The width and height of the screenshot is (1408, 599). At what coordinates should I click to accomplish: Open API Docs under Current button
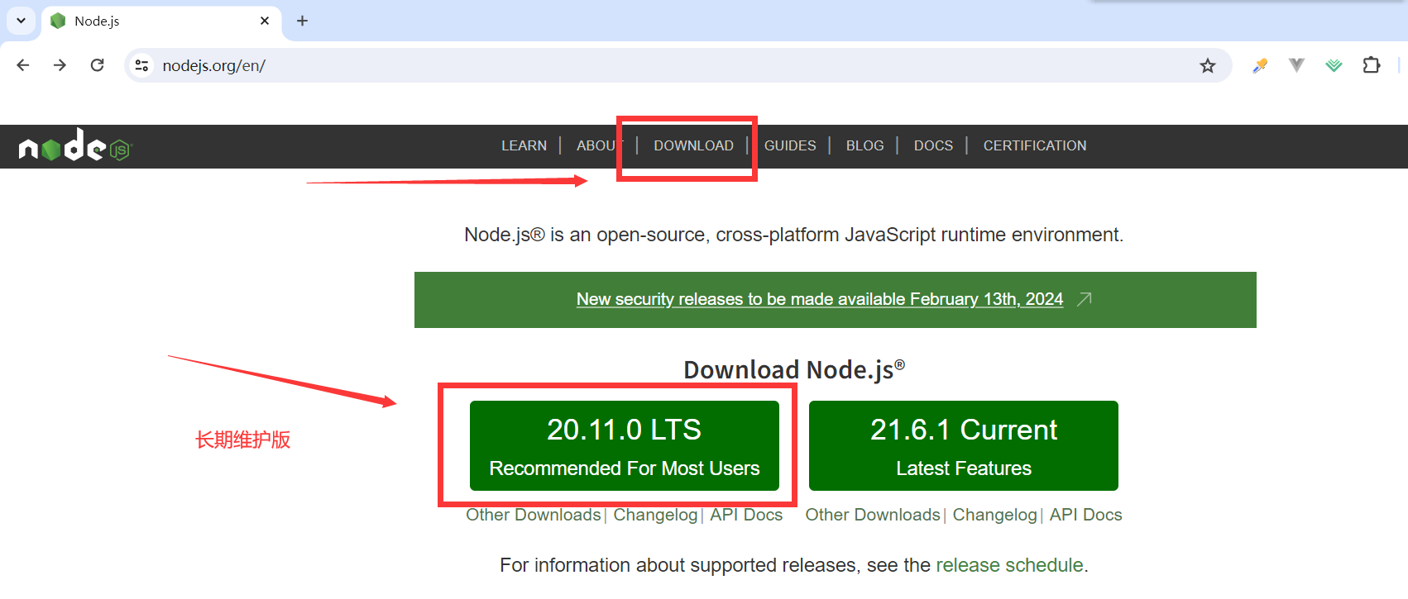[1086, 515]
